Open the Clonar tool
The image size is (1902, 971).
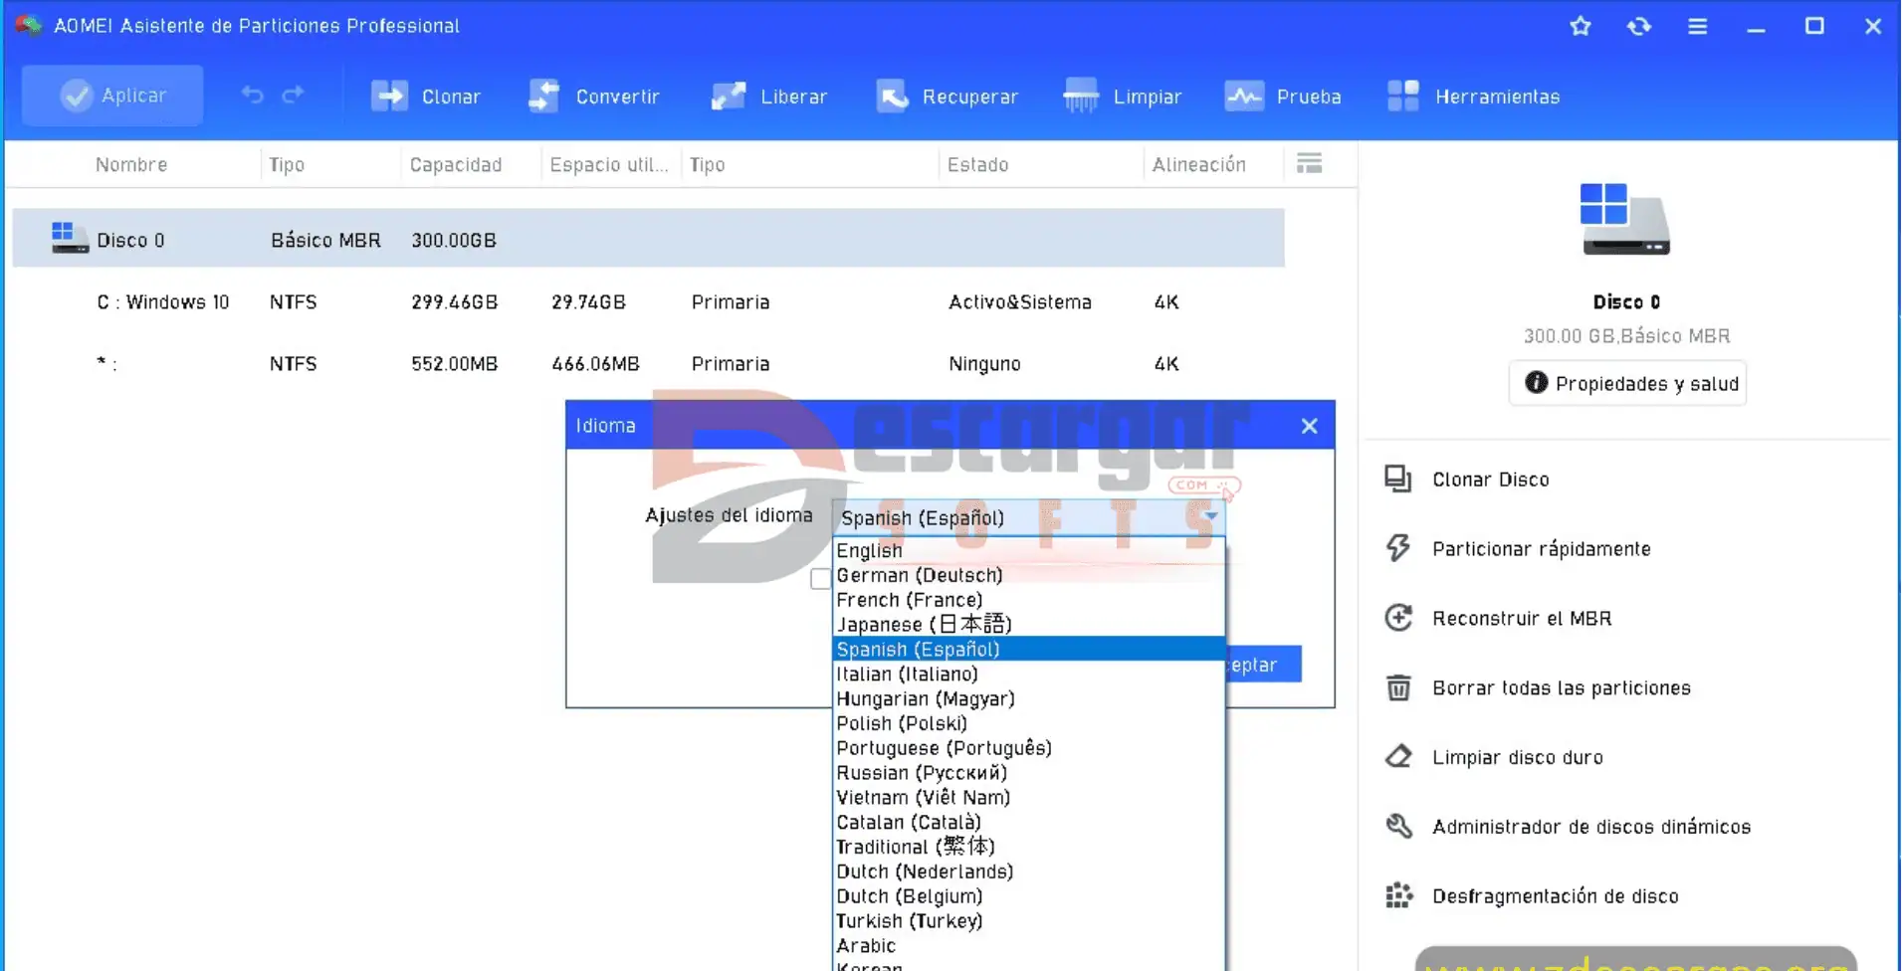pos(425,97)
